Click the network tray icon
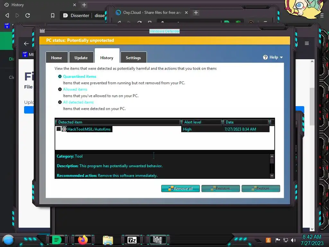The height and width of the screenshot is (247, 329). pyautogui.click(x=286, y=240)
